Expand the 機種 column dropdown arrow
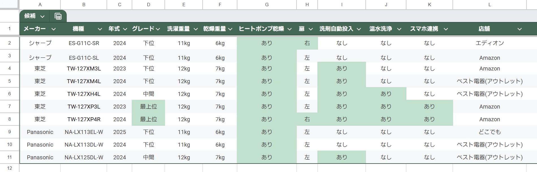This screenshot has width=537, height=172. coord(100,29)
